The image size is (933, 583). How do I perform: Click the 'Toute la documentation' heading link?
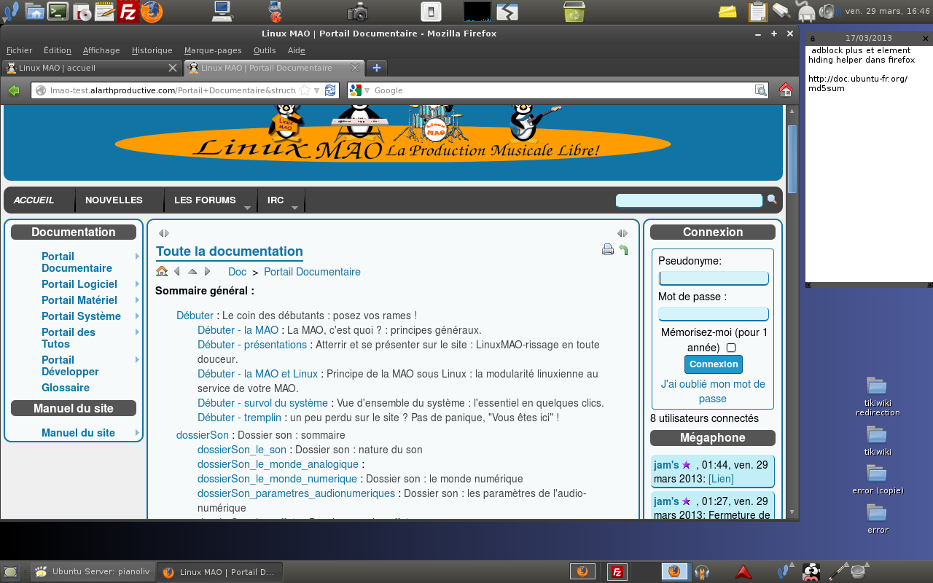(230, 251)
